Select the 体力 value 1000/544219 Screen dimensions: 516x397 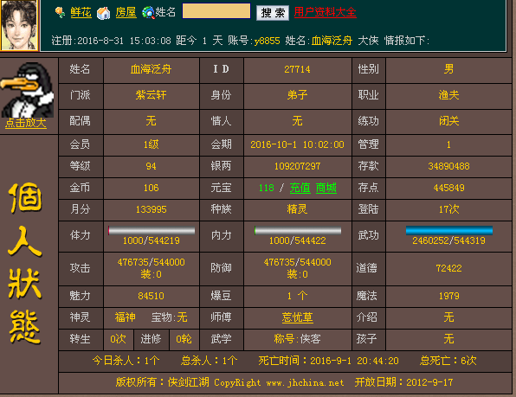click(x=151, y=241)
